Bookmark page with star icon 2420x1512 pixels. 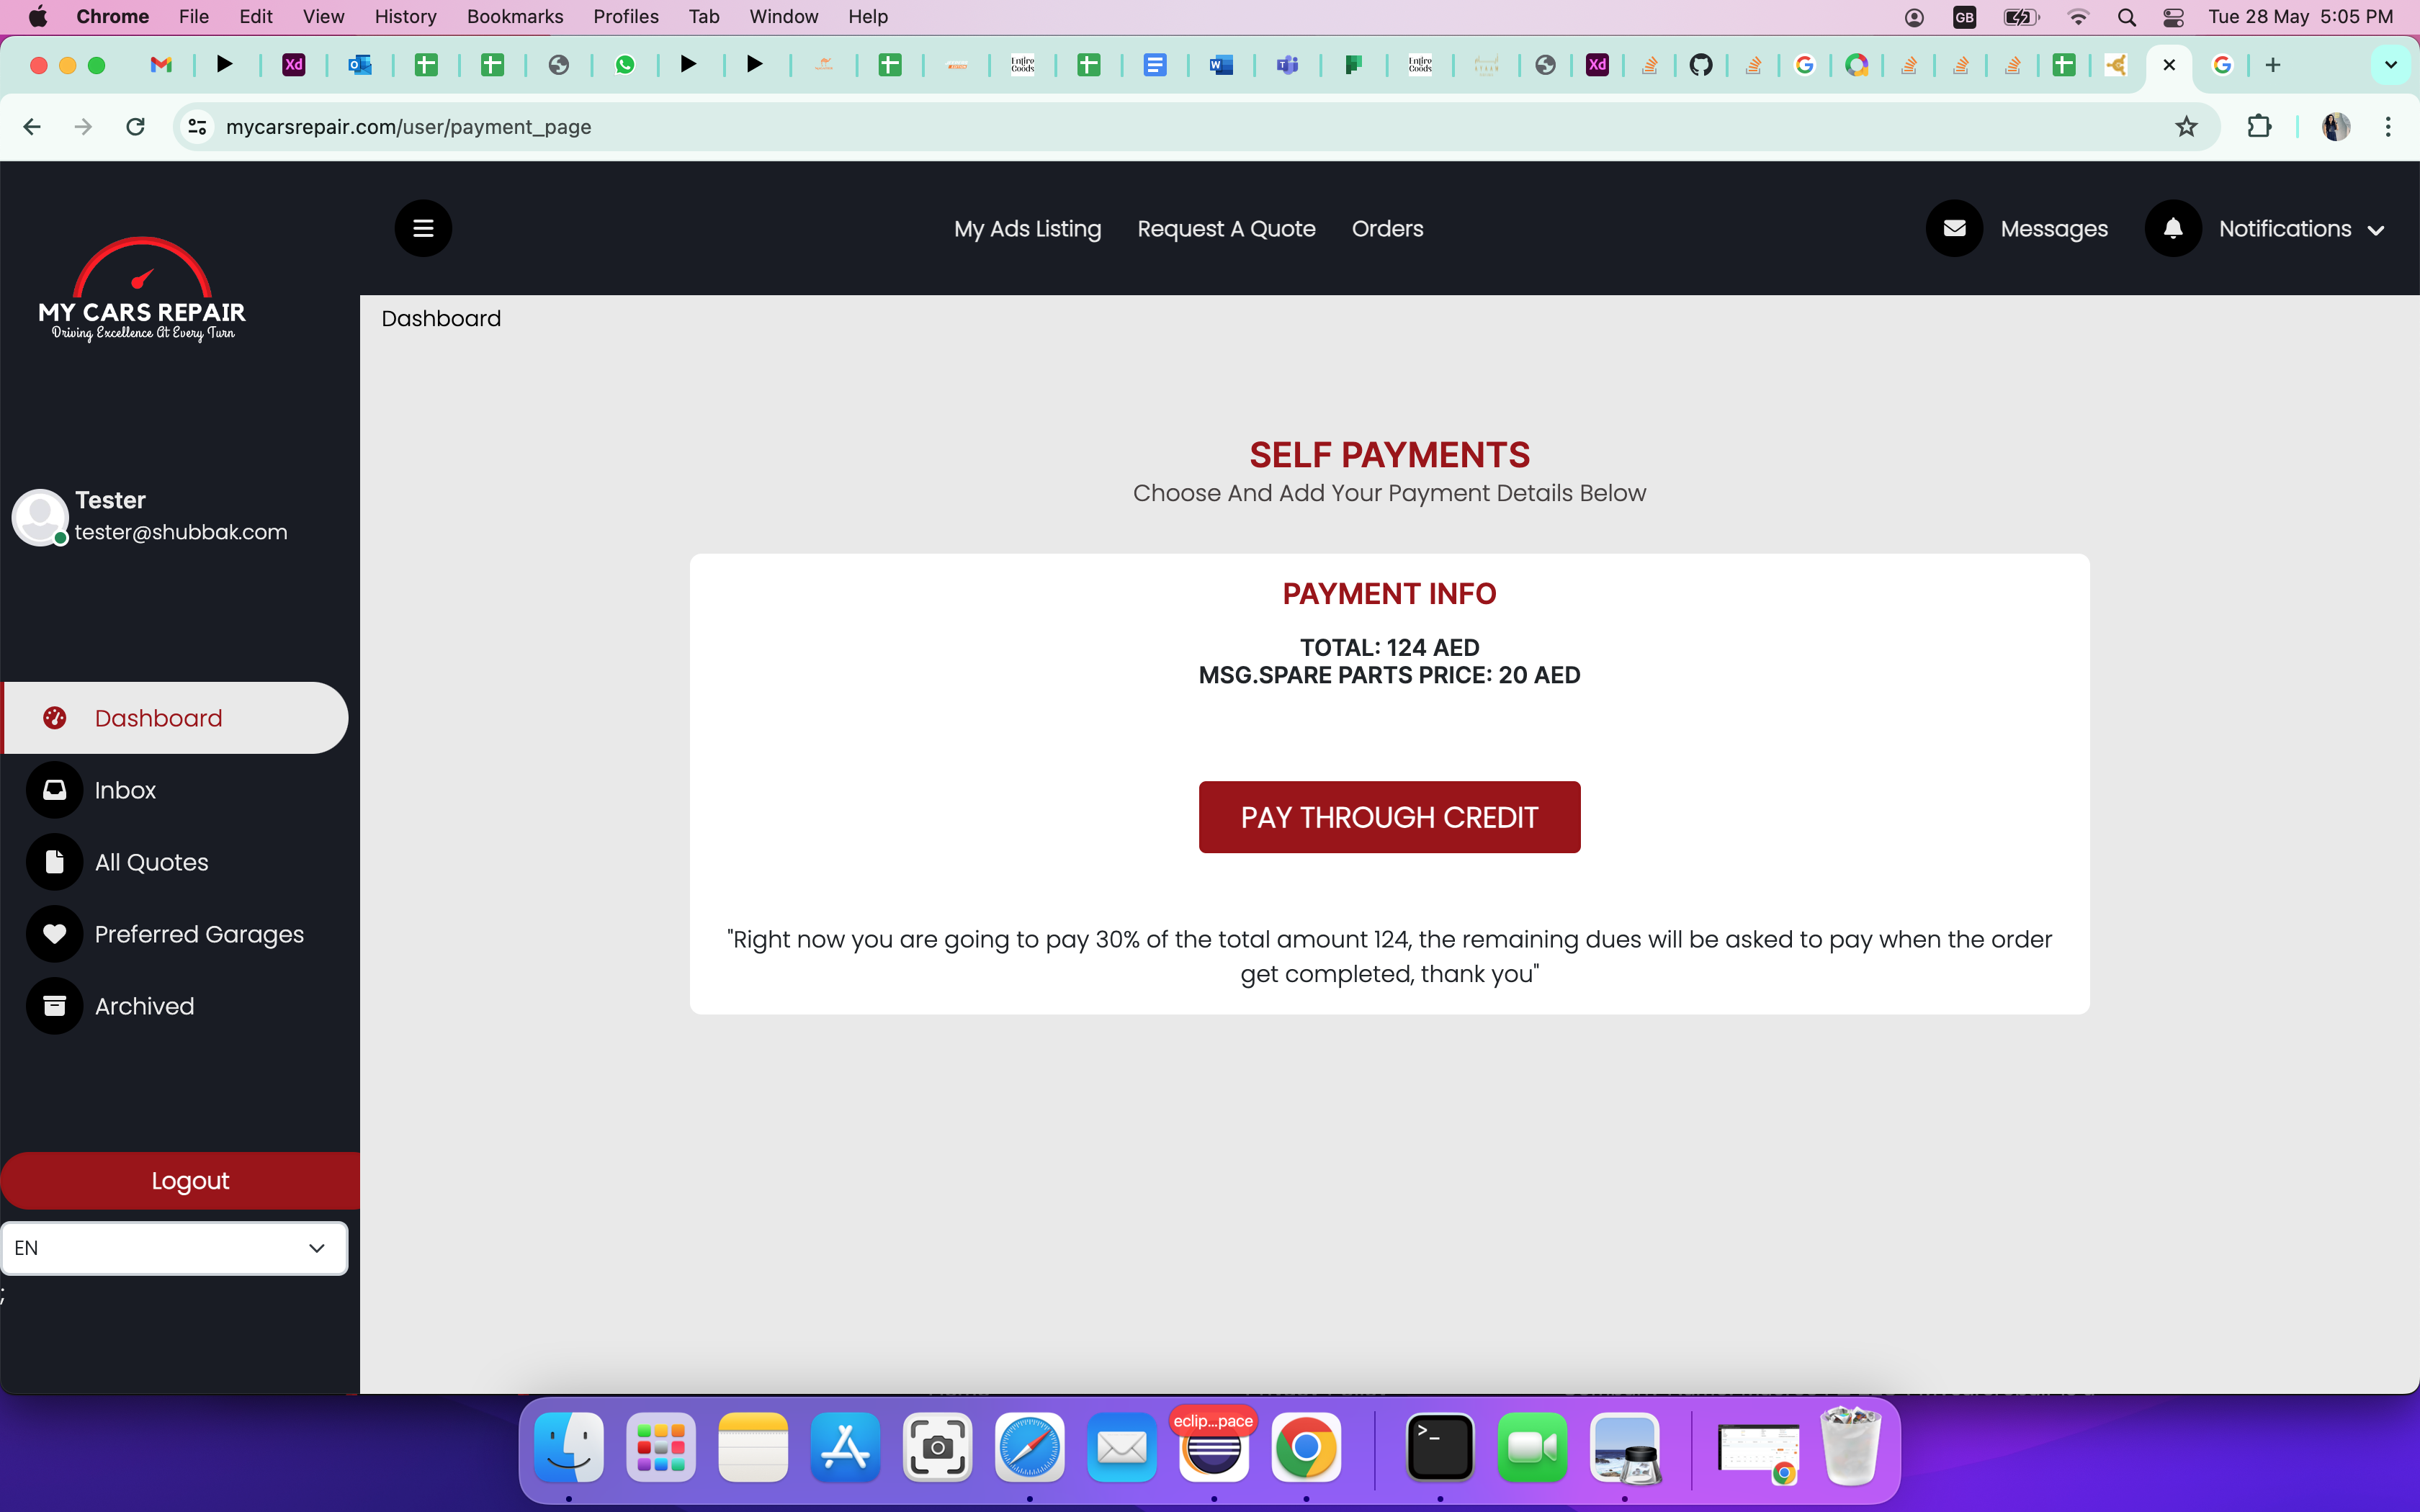[2186, 127]
